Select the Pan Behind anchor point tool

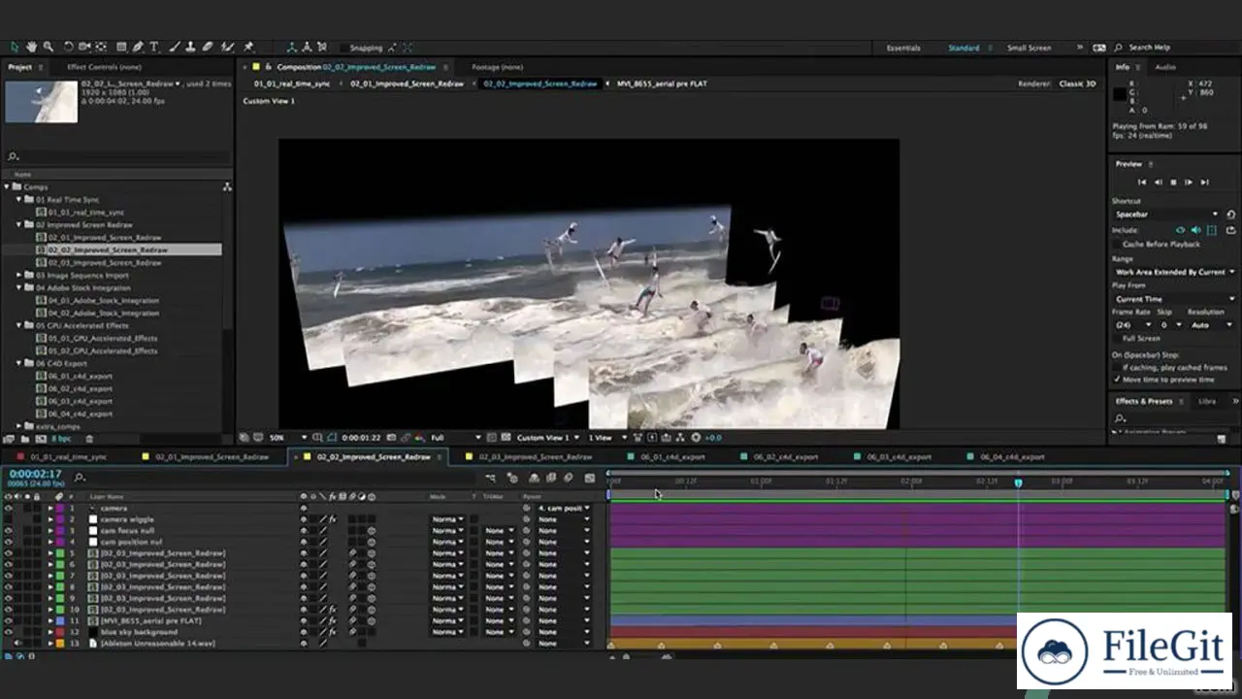pyautogui.click(x=100, y=47)
